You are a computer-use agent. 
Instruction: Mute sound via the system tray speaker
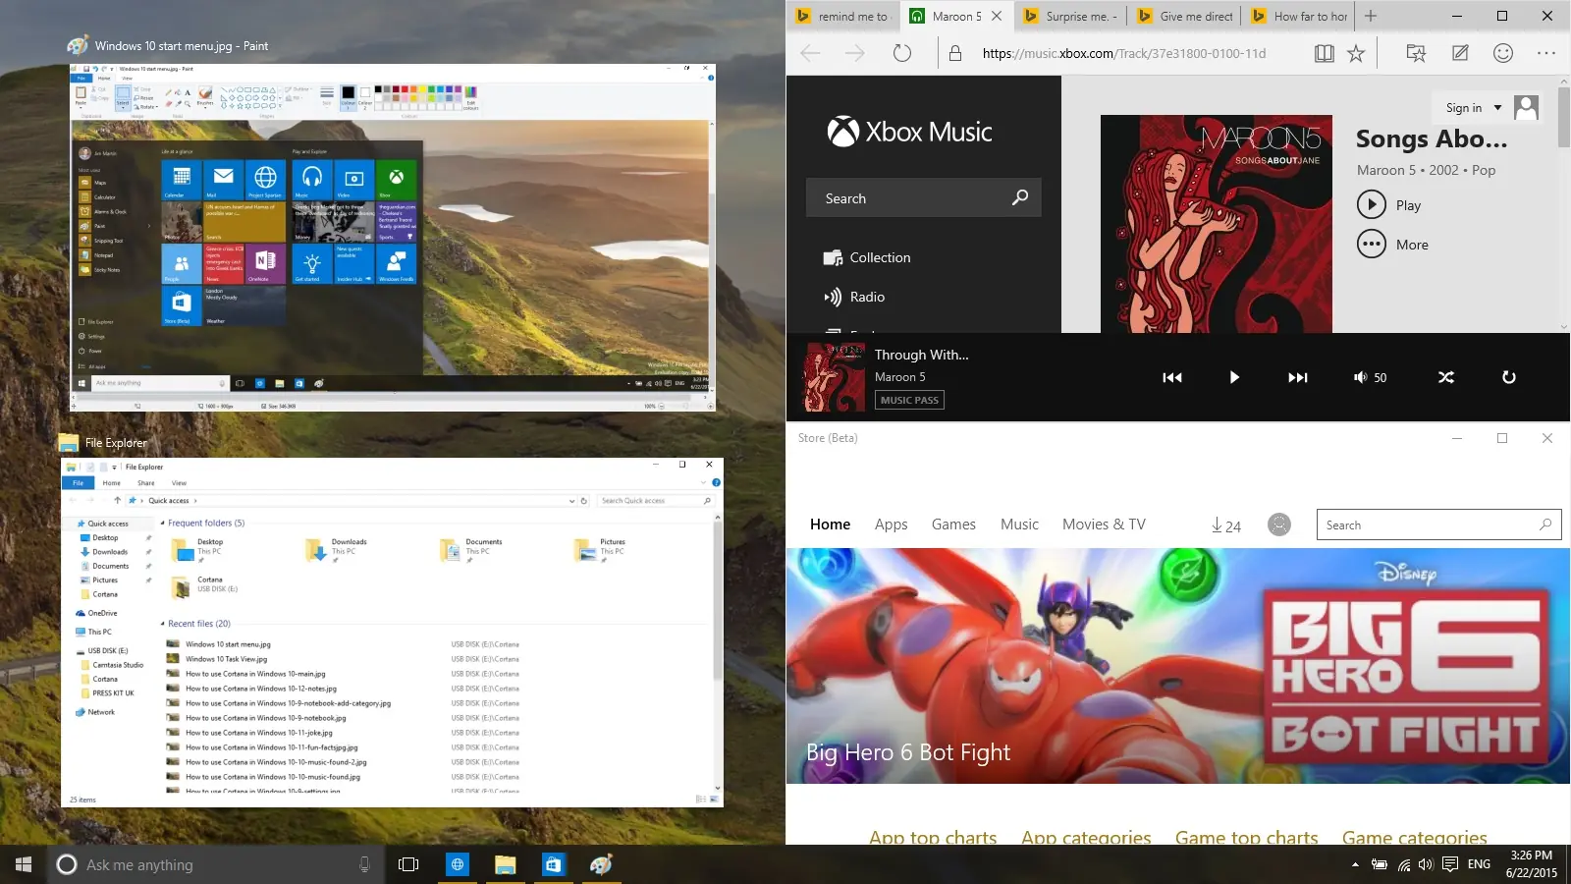pyautogui.click(x=1426, y=864)
